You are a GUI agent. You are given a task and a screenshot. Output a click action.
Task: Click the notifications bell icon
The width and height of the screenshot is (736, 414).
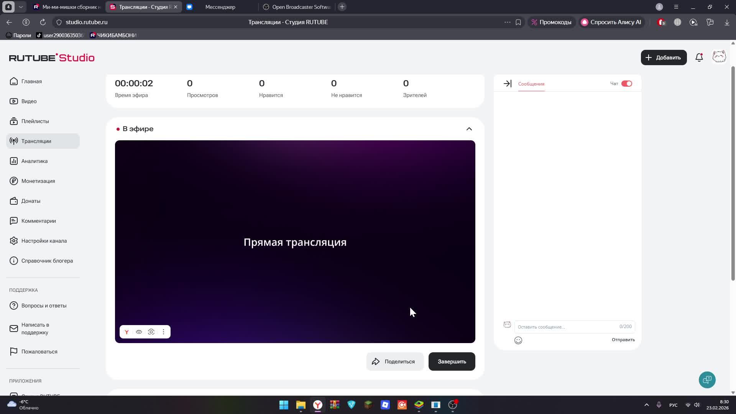pos(699,58)
